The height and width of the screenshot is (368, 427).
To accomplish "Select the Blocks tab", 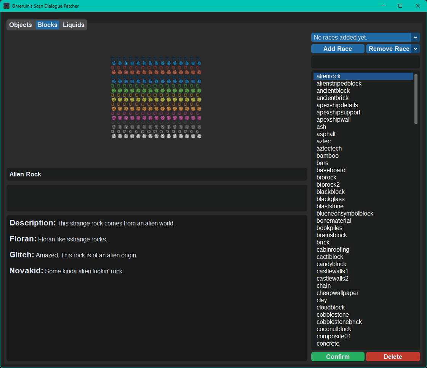I will [x=47, y=25].
